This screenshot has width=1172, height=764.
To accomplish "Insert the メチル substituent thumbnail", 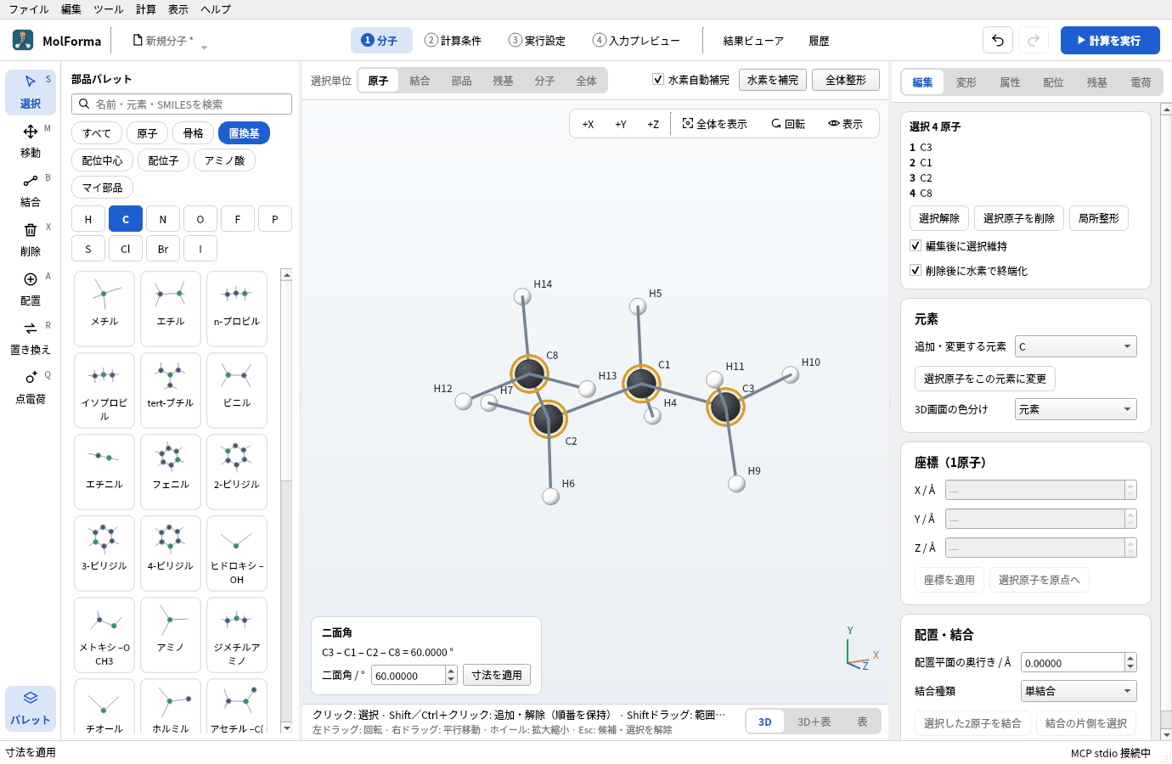I will (x=104, y=308).
